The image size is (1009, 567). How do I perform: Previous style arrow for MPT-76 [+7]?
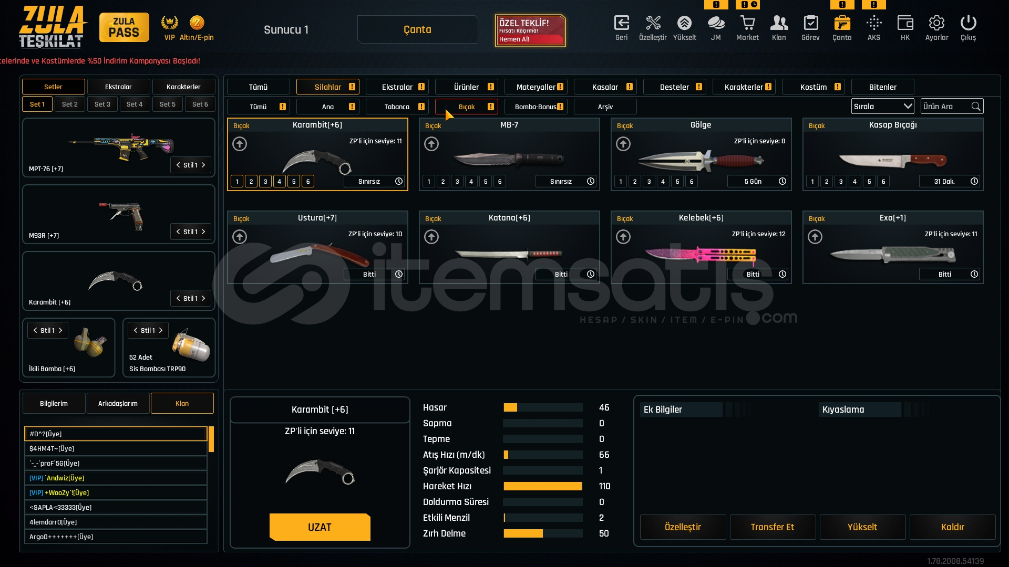coord(178,165)
